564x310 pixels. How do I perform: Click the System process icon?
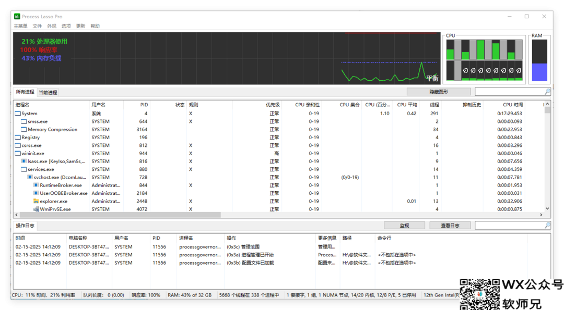tap(18, 114)
